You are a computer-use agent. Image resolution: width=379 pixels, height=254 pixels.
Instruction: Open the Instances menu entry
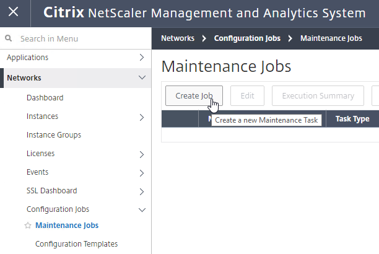point(42,116)
